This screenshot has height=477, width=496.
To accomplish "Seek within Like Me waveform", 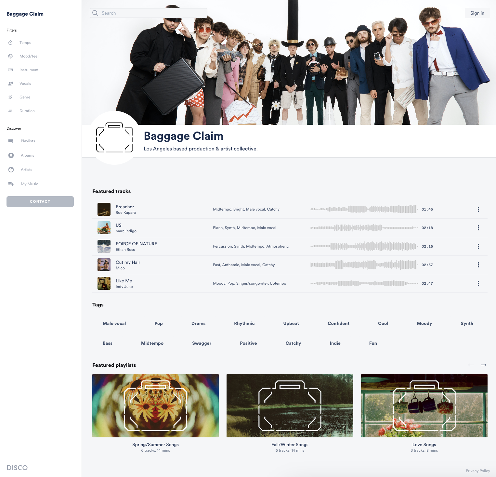I will tap(364, 283).
